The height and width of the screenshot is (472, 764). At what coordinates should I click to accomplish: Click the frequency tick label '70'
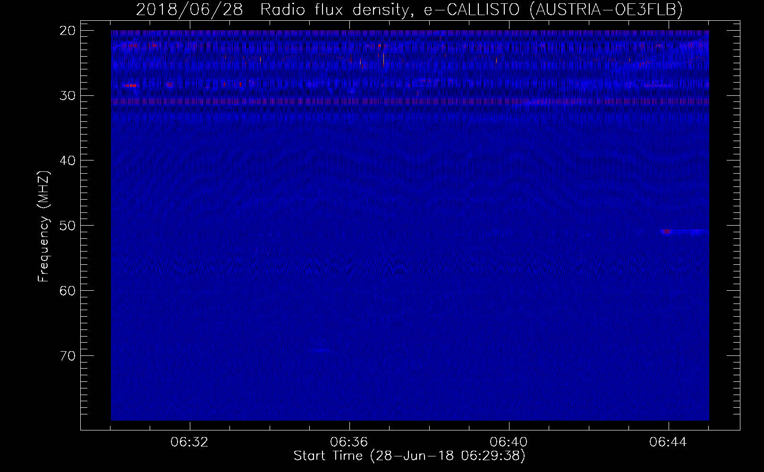pyautogui.click(x=68, y=355)
